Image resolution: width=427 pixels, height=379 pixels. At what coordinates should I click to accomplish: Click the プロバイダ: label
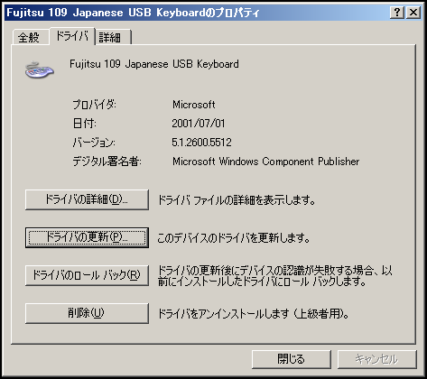(94, 105)
